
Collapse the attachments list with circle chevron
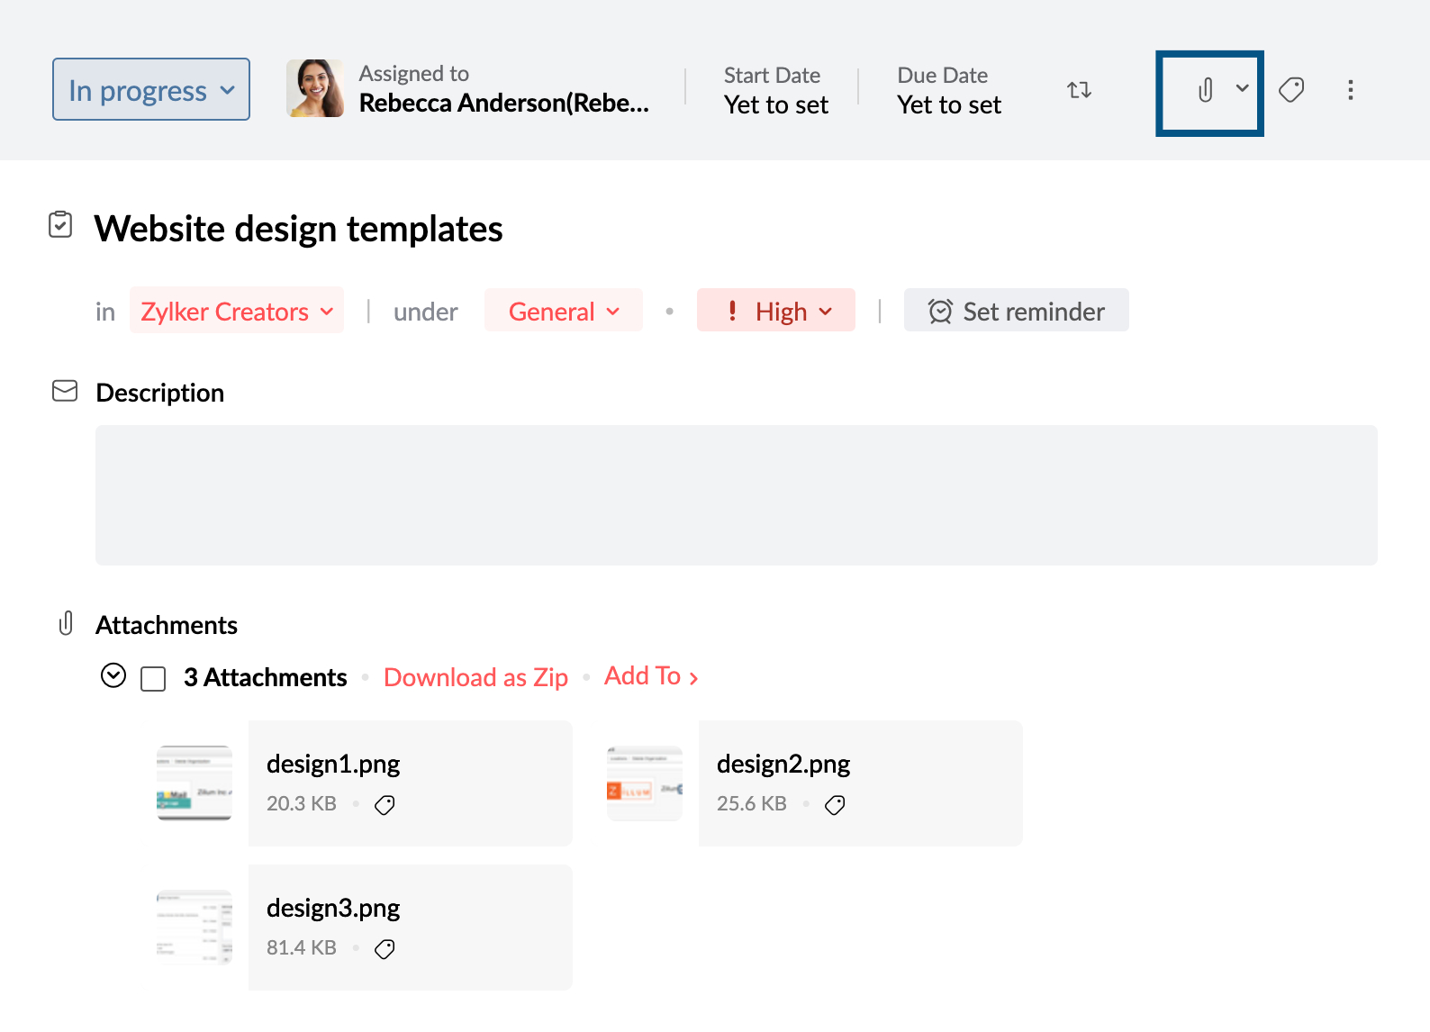pyautogui.click(x=113, y=675)
